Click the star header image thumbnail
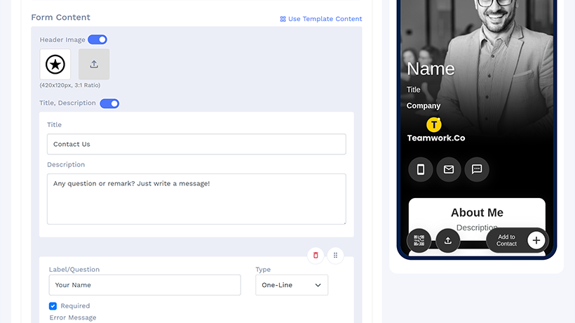Image resolution: width=575 pixels, height=323 pixels. 55,64
